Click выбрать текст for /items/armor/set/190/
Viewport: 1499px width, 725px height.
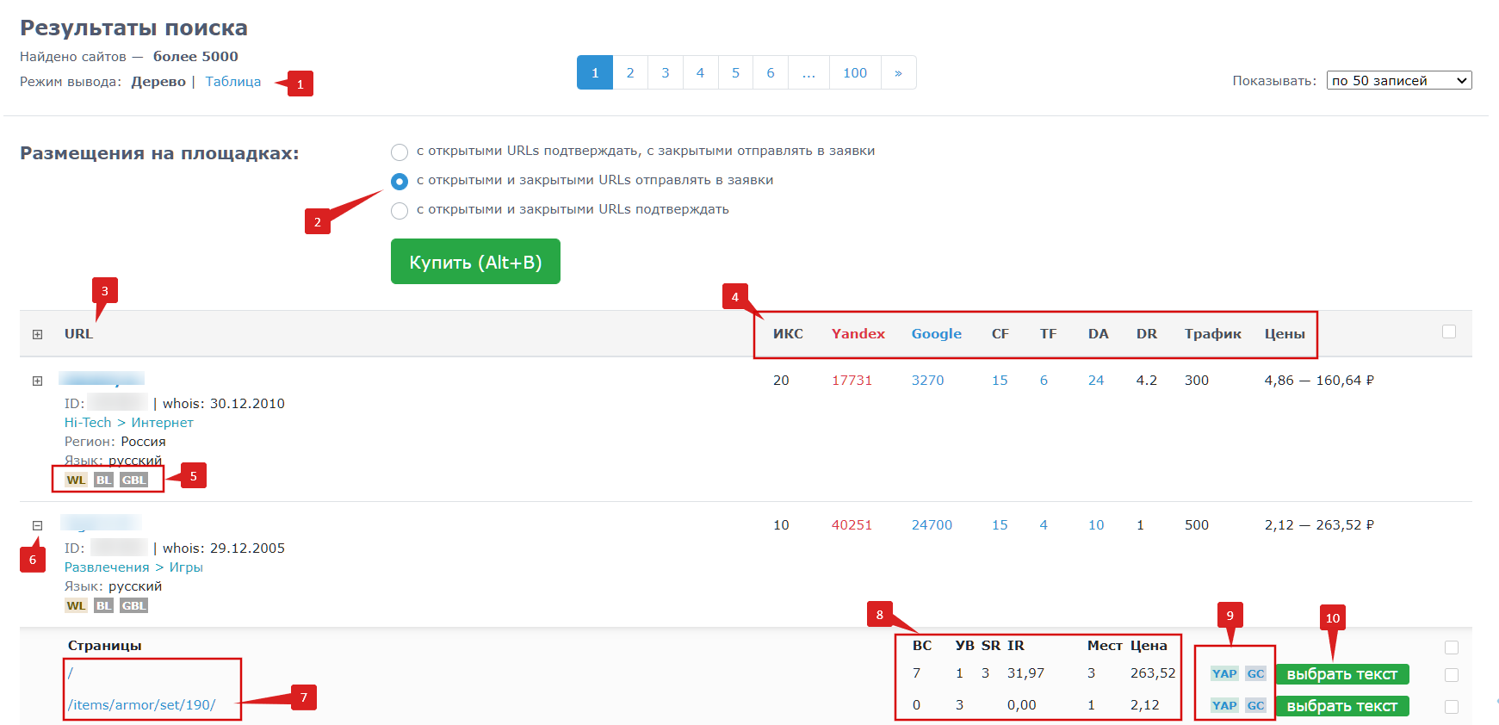click(x=1342, y=706)
